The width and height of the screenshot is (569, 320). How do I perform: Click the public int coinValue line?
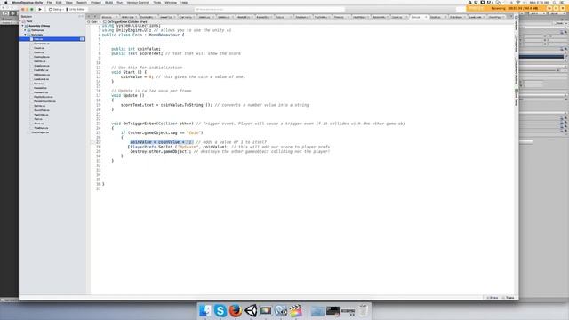click(136, 49)
